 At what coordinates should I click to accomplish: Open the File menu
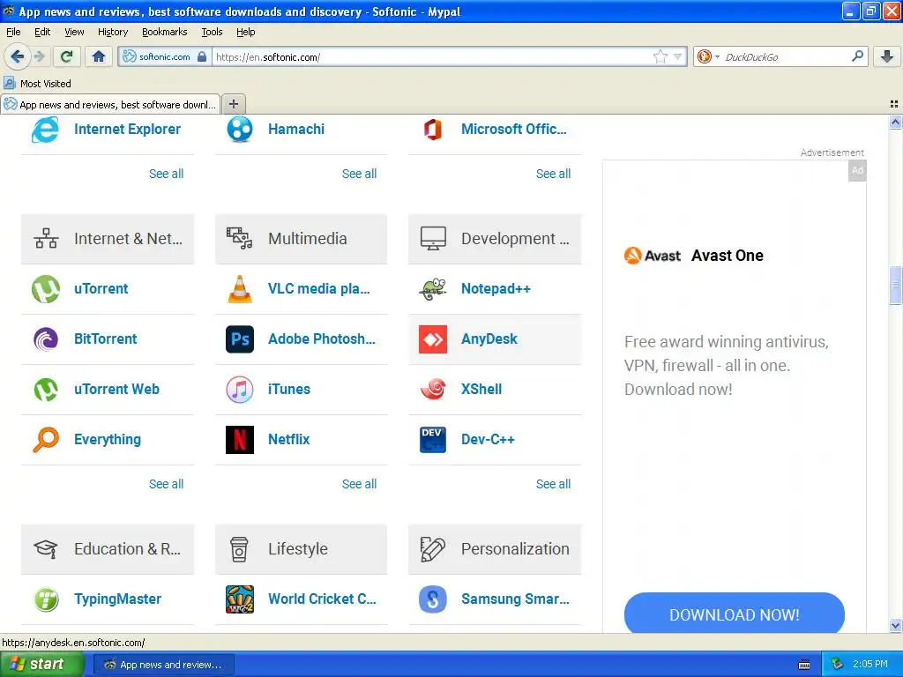13,32
